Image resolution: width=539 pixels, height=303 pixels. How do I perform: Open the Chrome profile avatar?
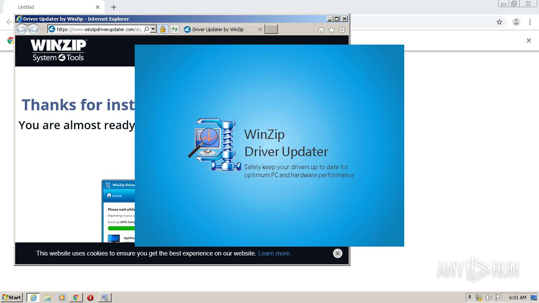[516, 22]
